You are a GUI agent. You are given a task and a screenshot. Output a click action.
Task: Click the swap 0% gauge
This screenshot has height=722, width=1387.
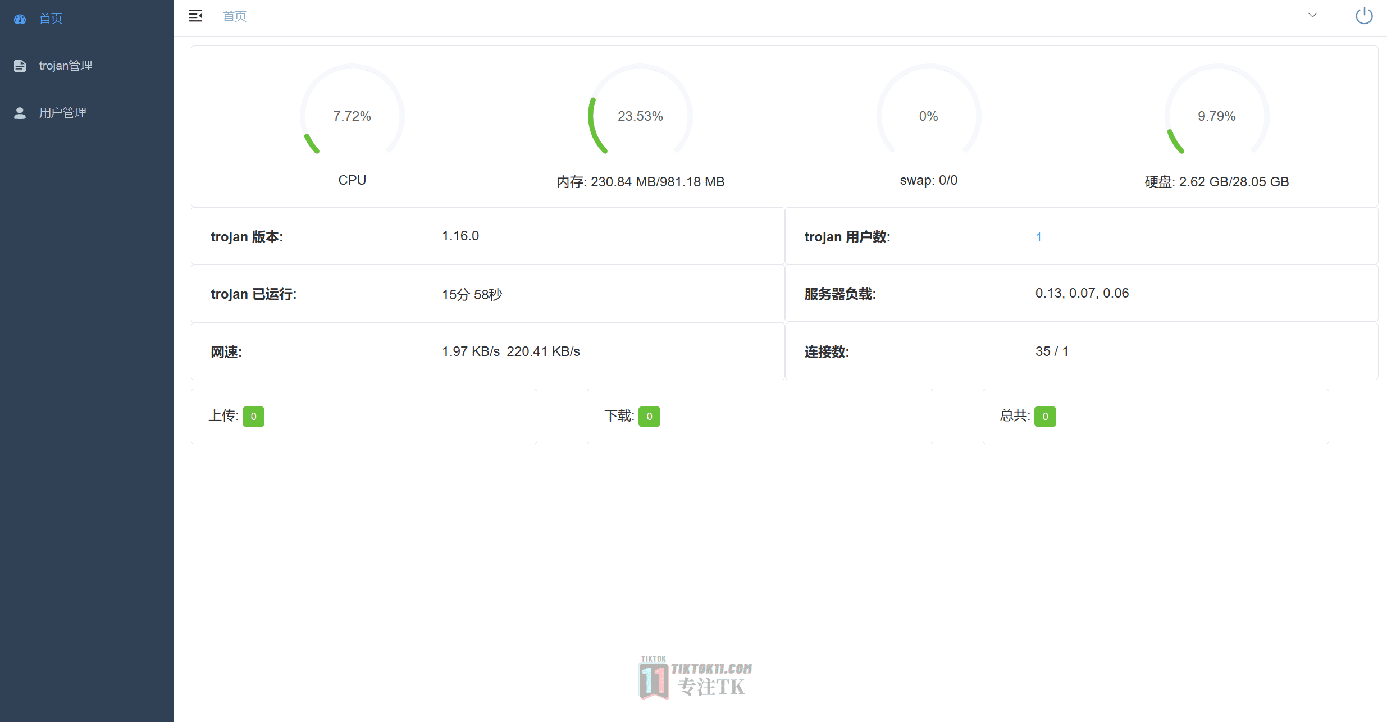tap(929, 109)
